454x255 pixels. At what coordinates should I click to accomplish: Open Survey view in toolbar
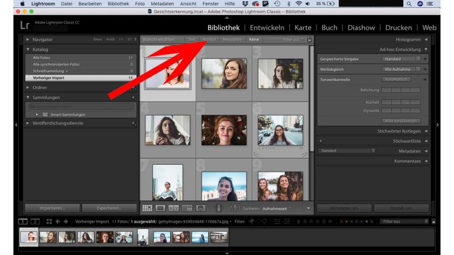(187, 208)
